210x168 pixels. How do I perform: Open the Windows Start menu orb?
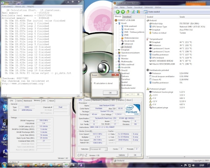pos(4,165)
